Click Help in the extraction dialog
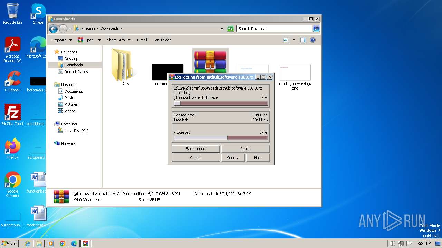 coord(258,158)
